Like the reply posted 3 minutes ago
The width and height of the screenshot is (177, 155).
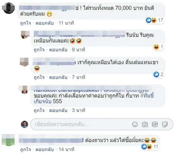(39, 110)
